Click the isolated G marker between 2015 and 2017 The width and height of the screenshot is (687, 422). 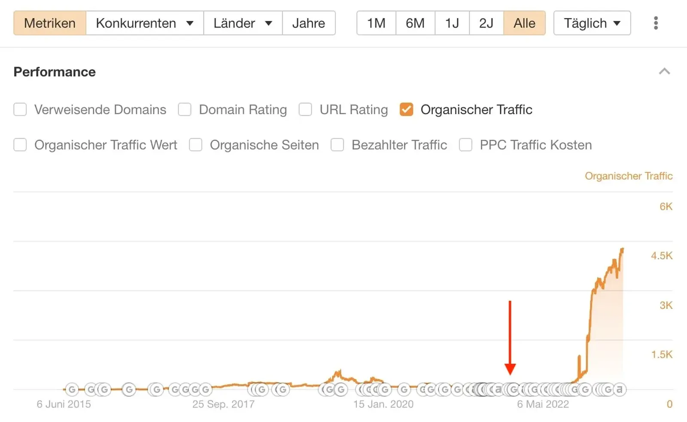129,390
